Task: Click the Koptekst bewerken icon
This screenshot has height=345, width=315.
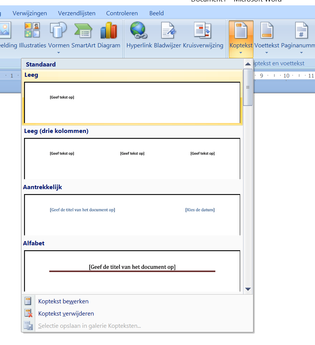Action: tap(28, 301)
